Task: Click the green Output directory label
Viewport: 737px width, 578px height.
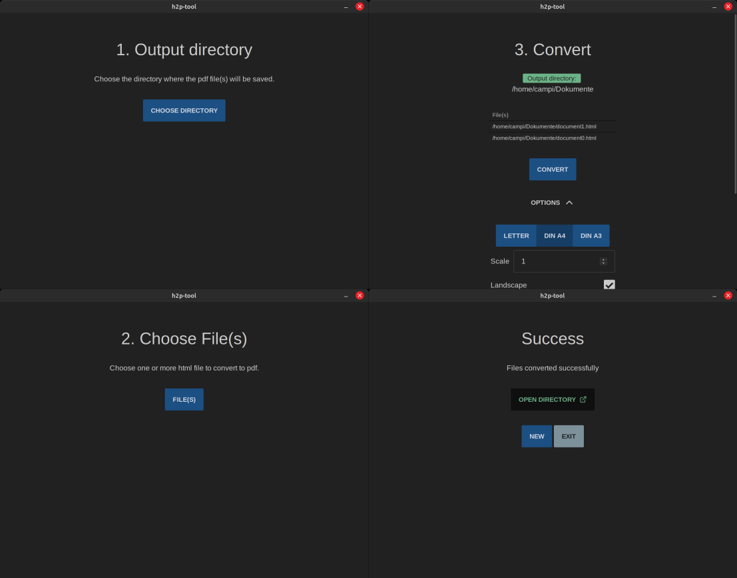Action: 552,78
